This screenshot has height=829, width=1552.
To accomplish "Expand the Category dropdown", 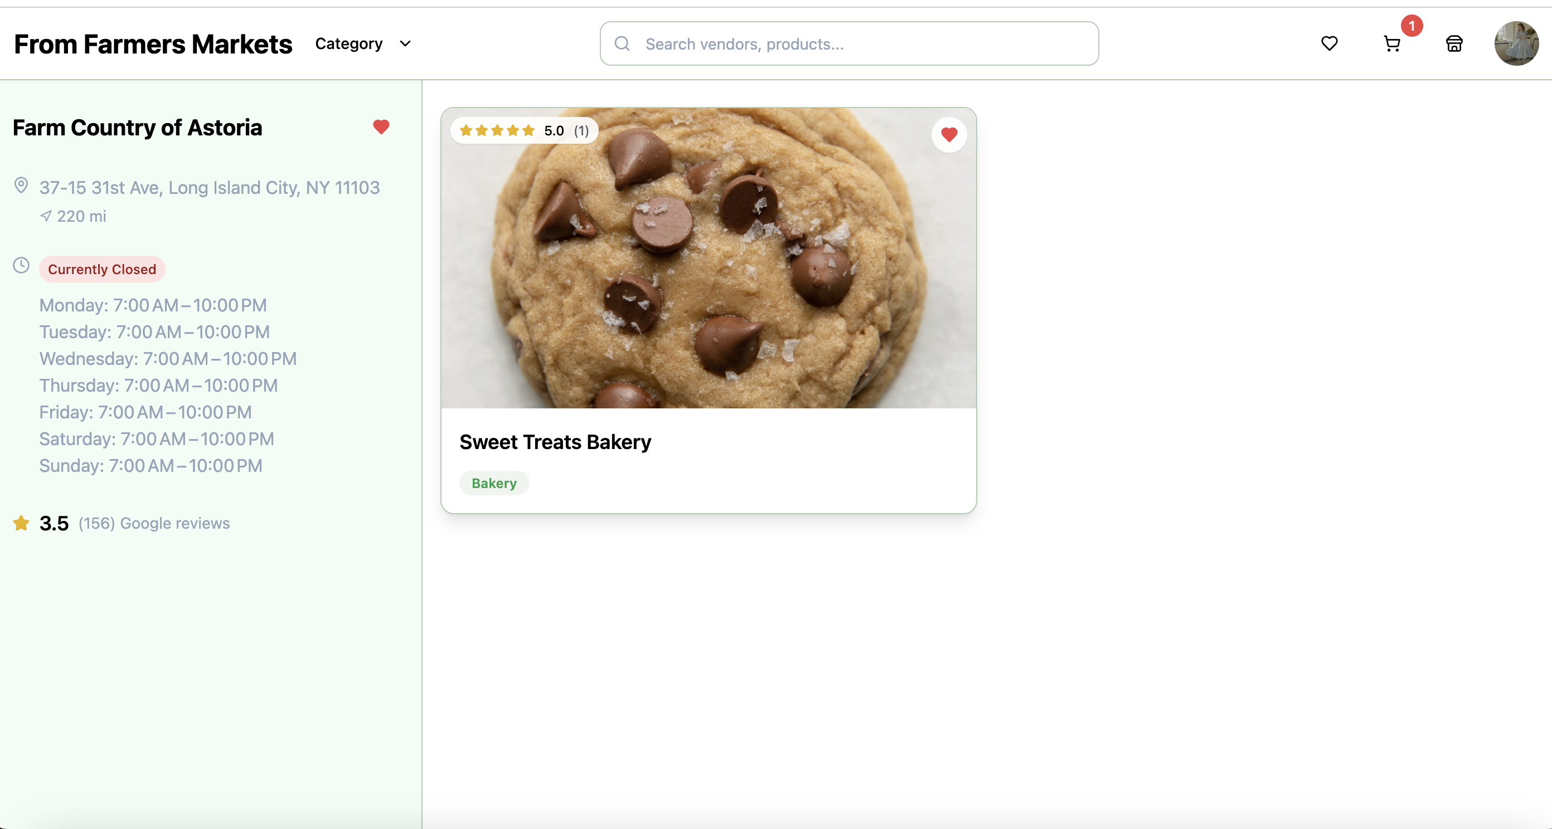I will tap(349, 43).
